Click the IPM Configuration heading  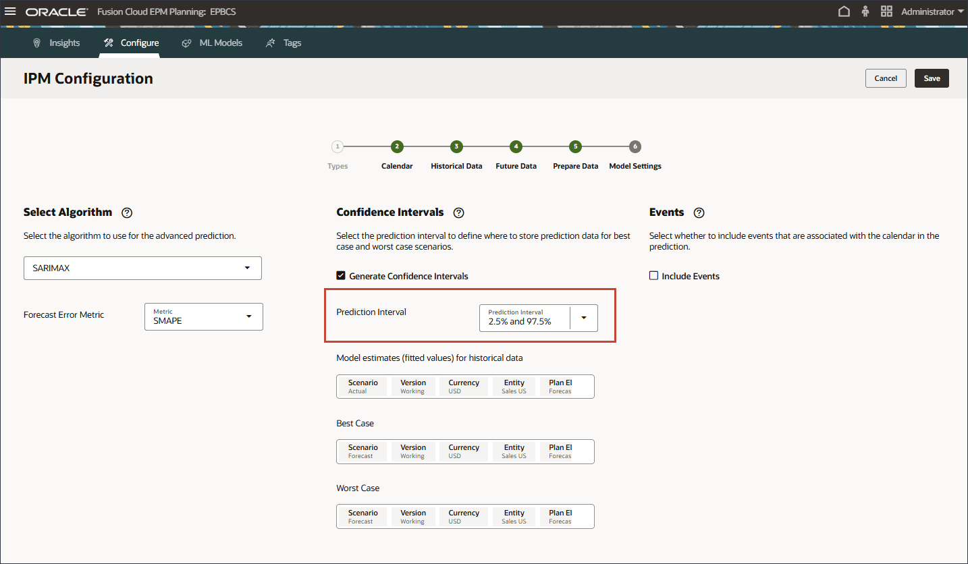[88, 78]
